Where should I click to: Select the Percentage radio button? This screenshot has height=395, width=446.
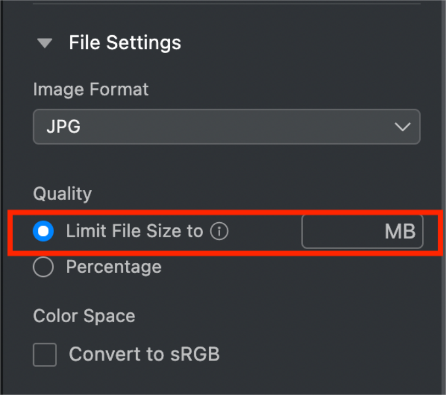[43, 267]
